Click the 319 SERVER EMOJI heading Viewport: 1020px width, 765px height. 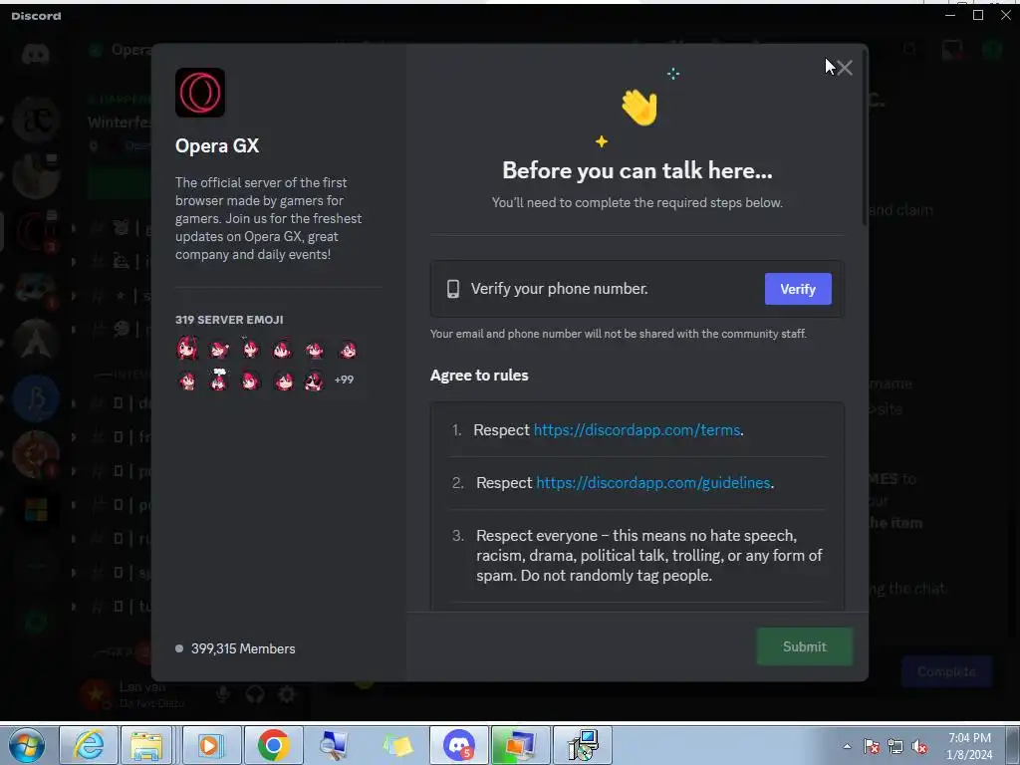coord(229,320)
